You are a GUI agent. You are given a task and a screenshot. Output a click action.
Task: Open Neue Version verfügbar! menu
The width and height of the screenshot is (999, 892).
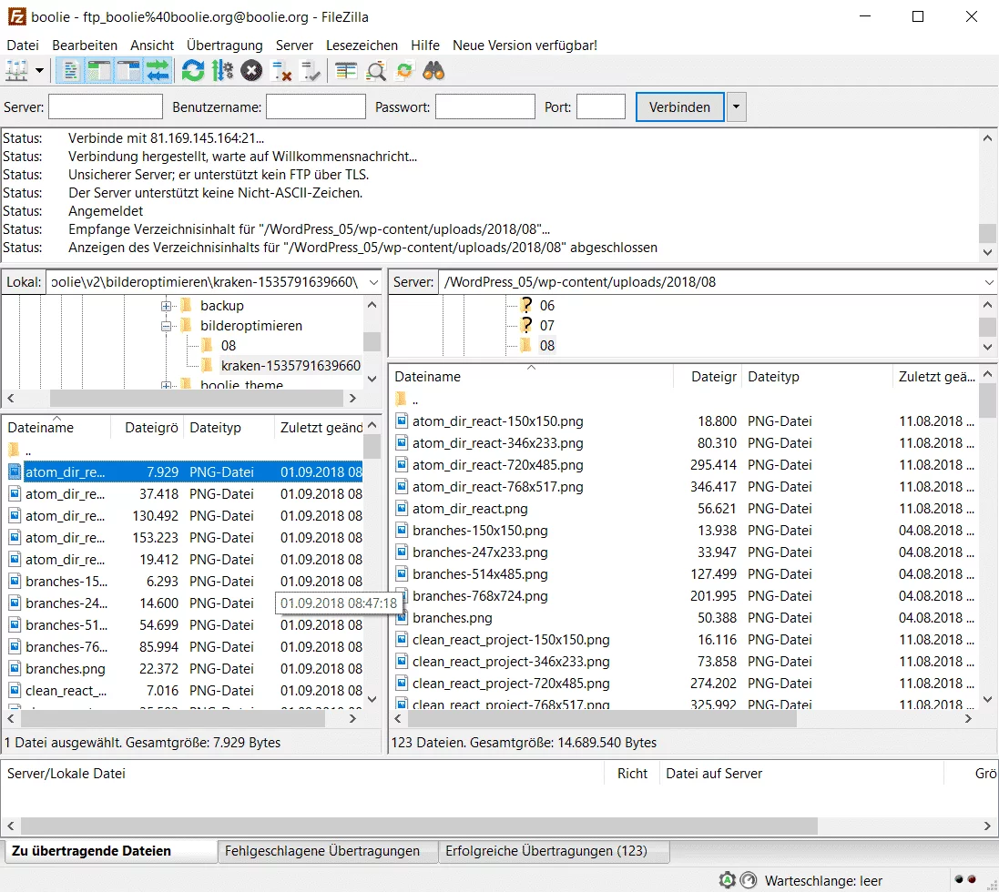[x=525, y=46]
